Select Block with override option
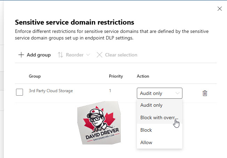Screen dimensions: 227x158 coord(159,117)
